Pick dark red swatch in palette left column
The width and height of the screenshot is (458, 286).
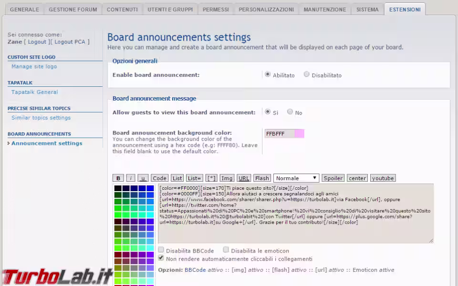(x=118, y=255)
